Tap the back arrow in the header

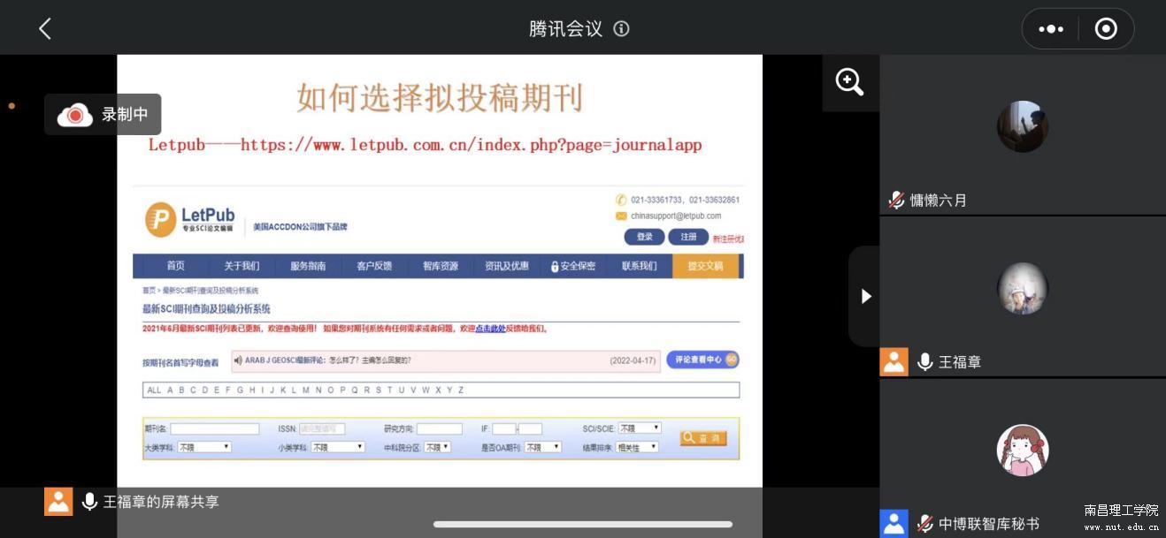click(45, 28)
